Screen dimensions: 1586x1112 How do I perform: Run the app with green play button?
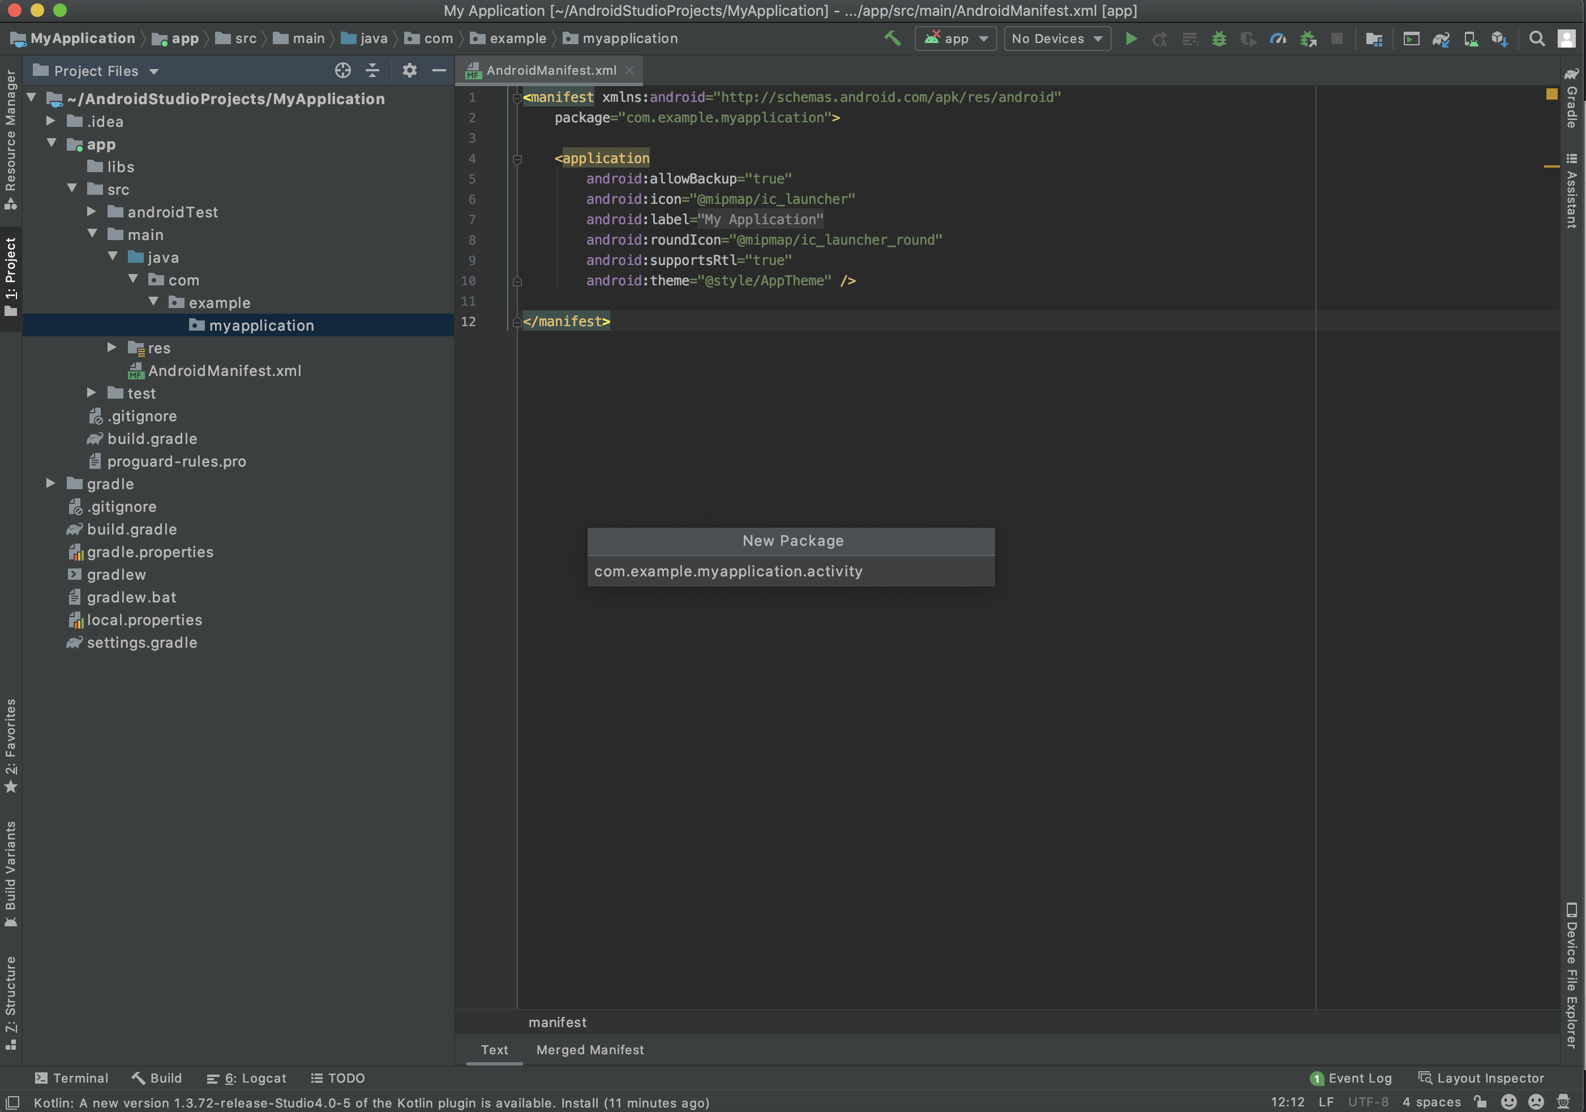click(1131, 39)
